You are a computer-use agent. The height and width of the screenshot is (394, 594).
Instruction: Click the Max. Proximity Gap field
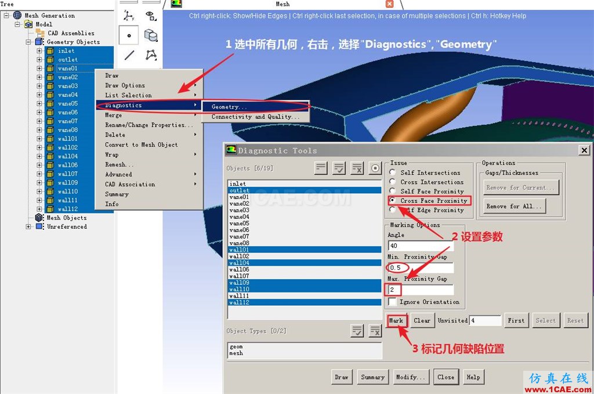coord(421,290)
